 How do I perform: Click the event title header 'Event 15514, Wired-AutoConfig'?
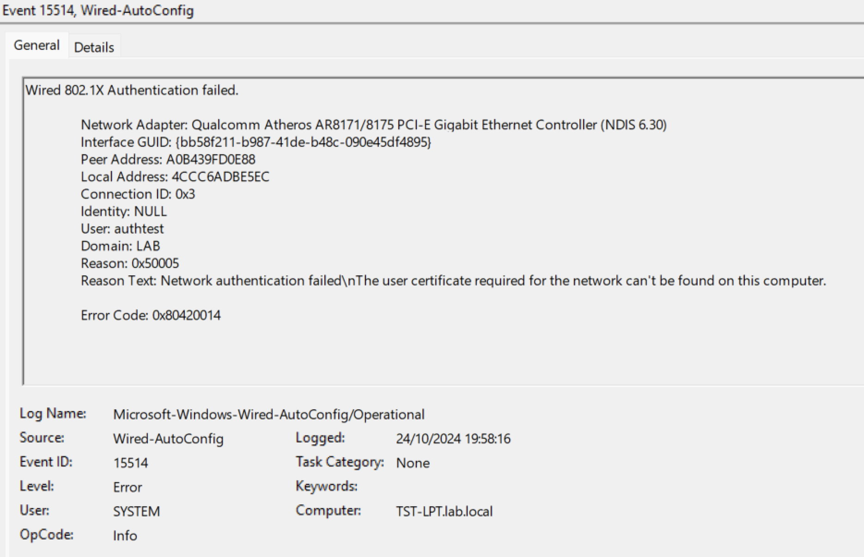[98, 10]
